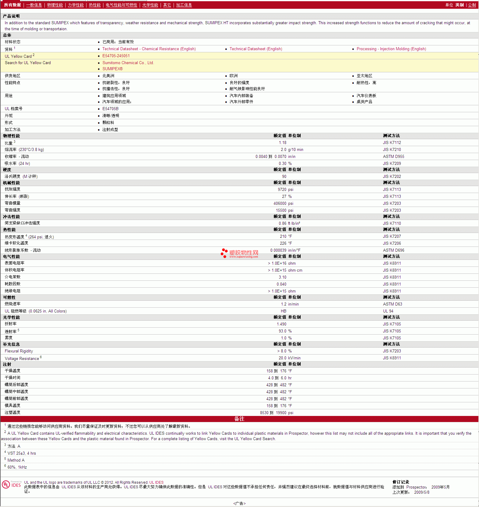Click the 备注 red header bar

pos(239,419)
